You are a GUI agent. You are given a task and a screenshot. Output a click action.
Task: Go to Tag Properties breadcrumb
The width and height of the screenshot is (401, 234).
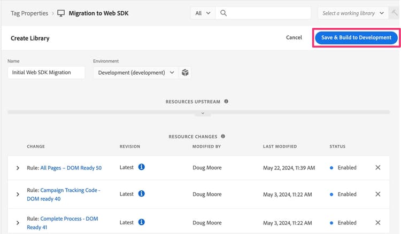point(29,13)
